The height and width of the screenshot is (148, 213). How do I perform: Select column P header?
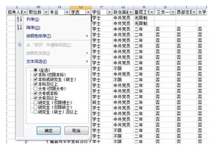pyautogui.click(x=102, y=8)
